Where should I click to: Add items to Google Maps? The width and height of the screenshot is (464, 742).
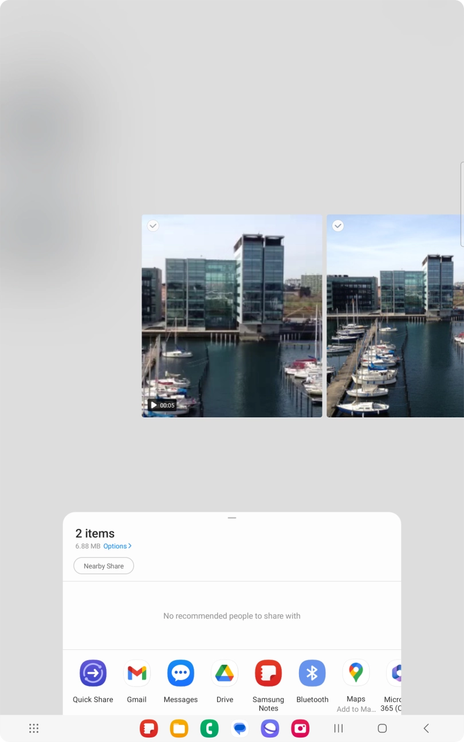(x=356, y=673)
